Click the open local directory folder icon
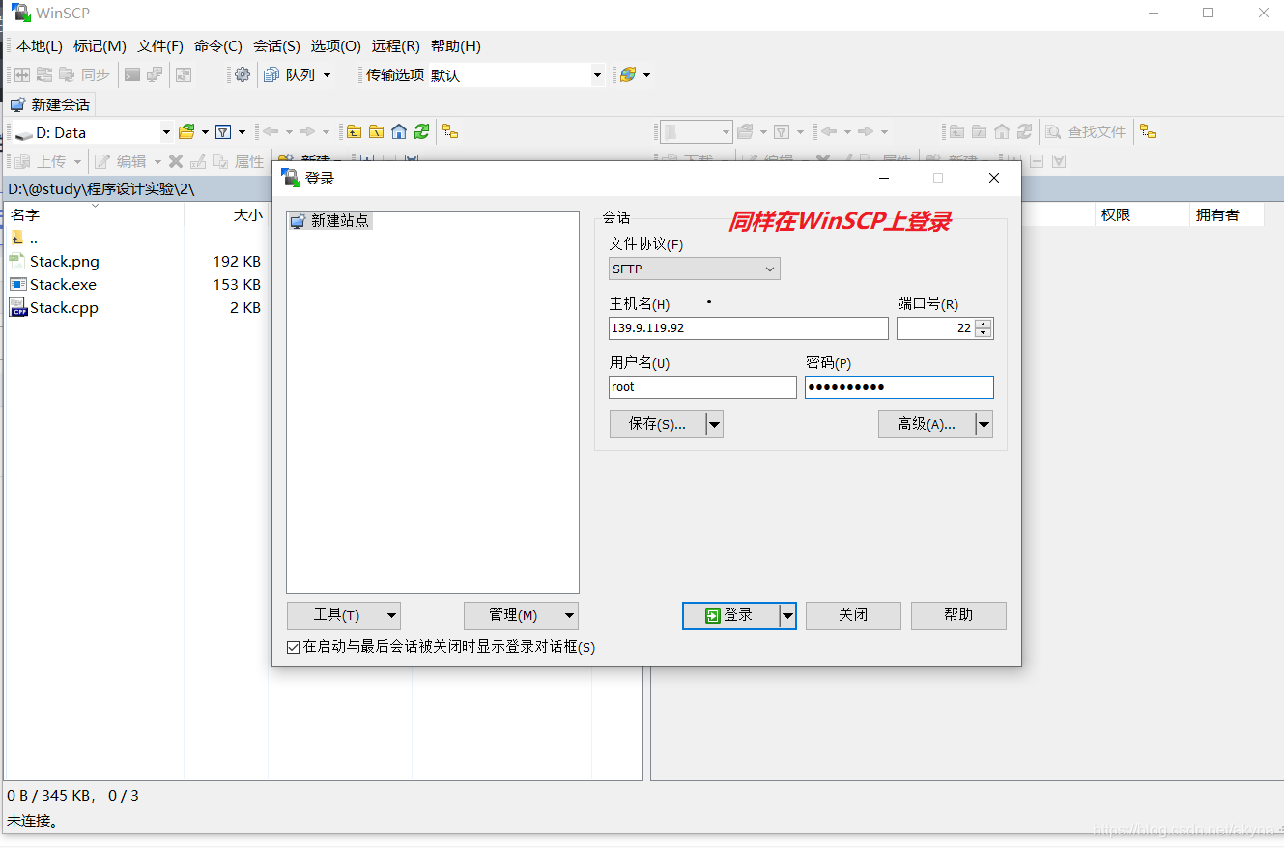Viewport: 1284px width, 848px height. (187, 131)
